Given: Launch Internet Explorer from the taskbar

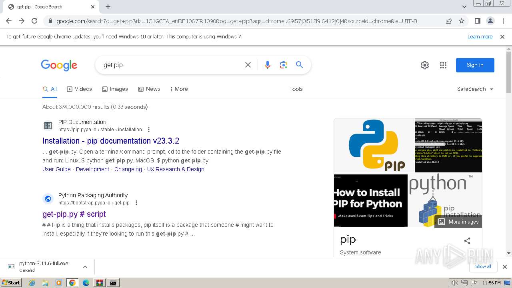Looking at the screenshot, I should [32, 283].
